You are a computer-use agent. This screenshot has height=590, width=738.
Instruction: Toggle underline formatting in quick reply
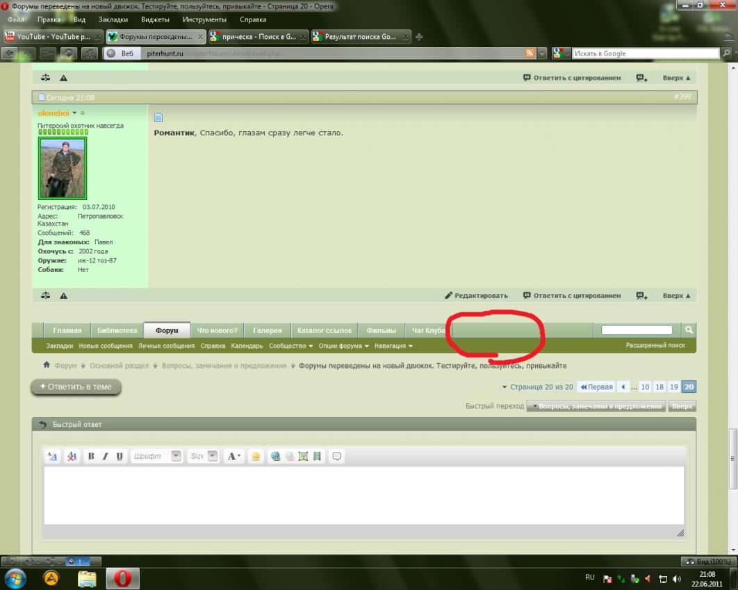click(120, 457)
